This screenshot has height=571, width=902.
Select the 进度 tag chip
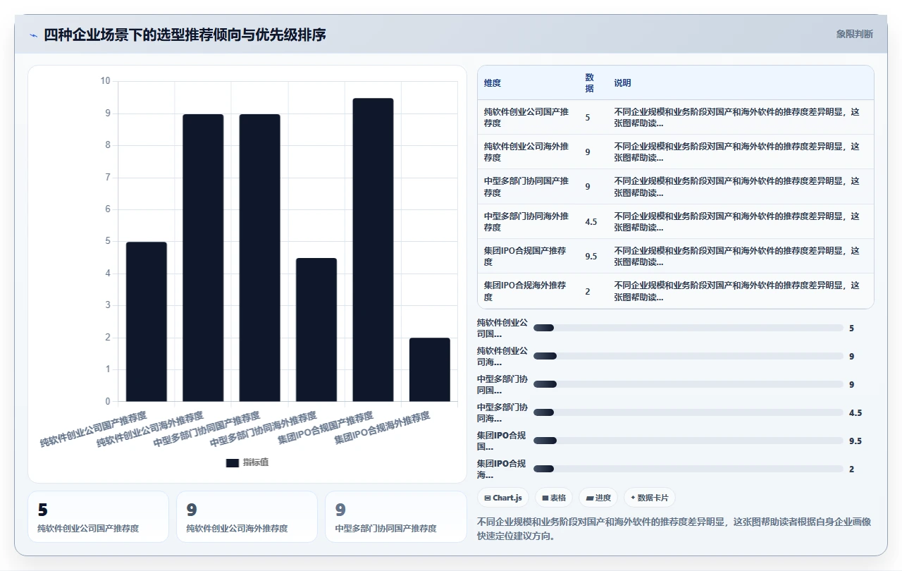(598, 498)
